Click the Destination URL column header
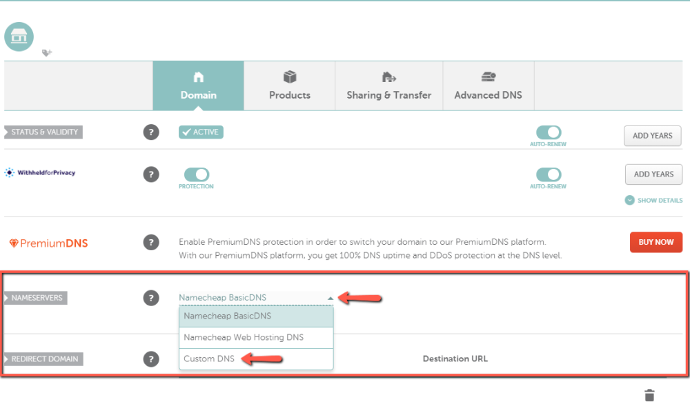690x413 pixels. (x=455, y=359)
